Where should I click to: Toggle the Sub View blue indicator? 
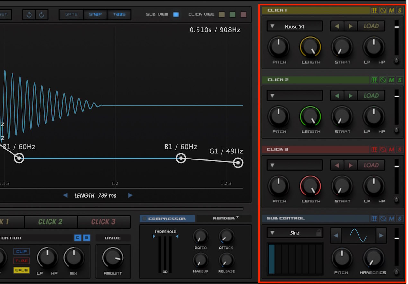tap(176, 14)
